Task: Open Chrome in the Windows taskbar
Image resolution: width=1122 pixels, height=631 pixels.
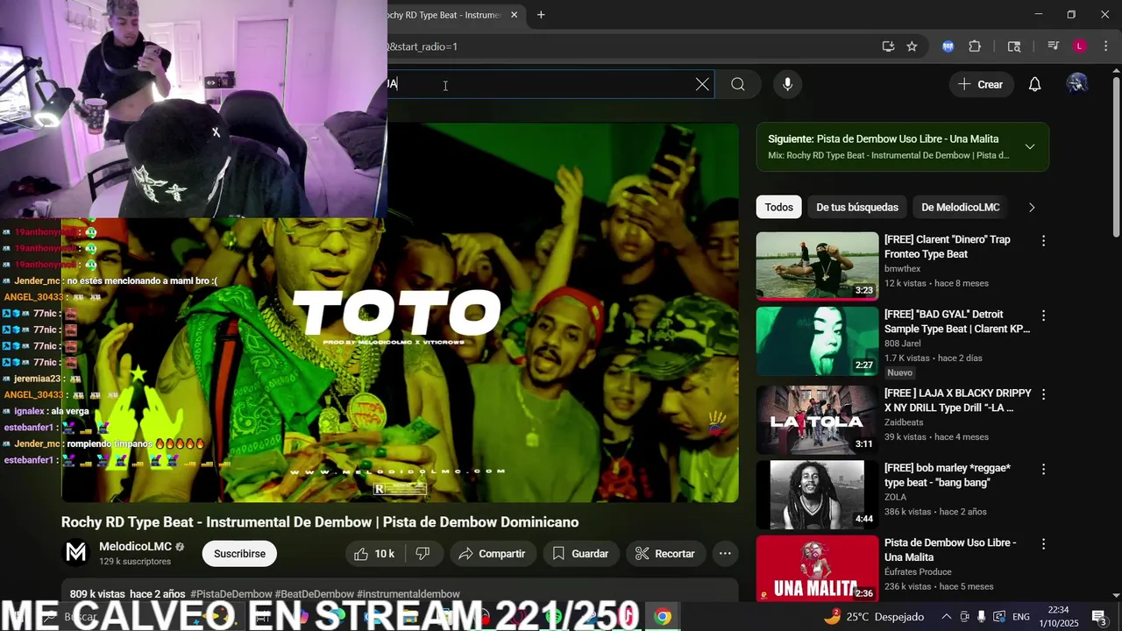Action: (663, 617)
